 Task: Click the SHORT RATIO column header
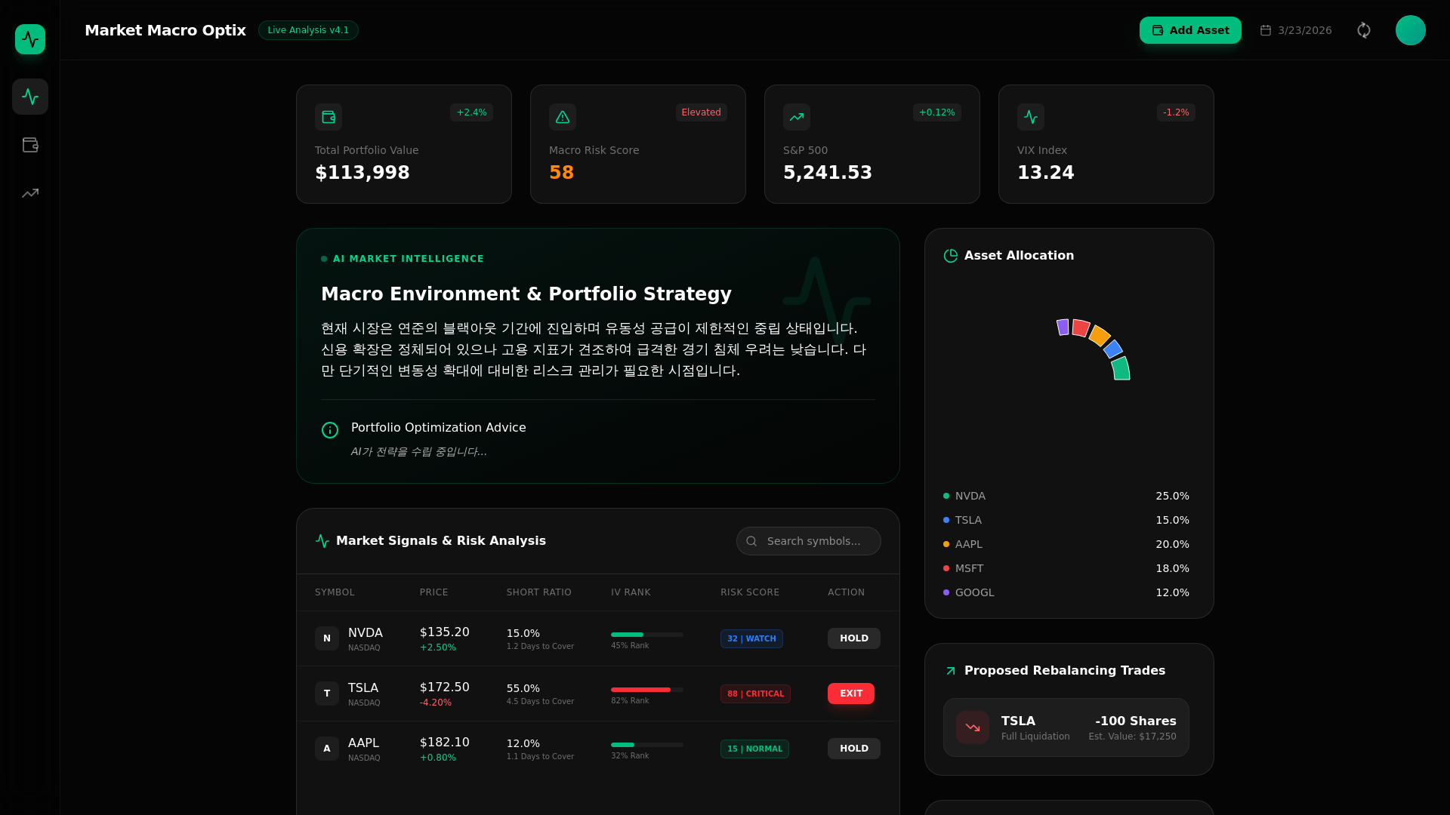tap(539, 592)
